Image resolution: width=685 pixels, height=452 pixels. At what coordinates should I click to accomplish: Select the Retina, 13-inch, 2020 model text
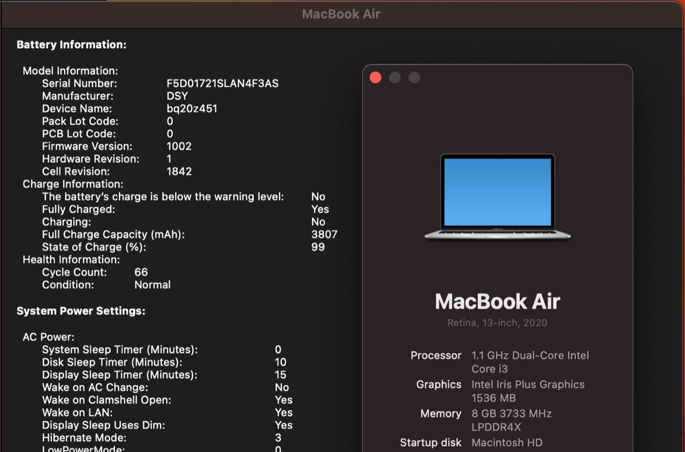point(498,323)
